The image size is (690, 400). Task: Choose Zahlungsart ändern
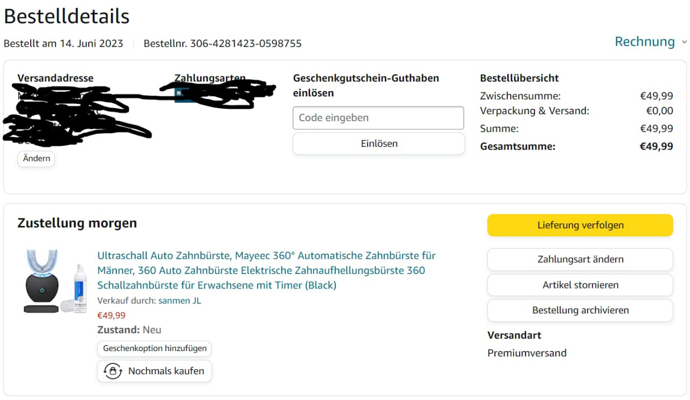(580, 259)
